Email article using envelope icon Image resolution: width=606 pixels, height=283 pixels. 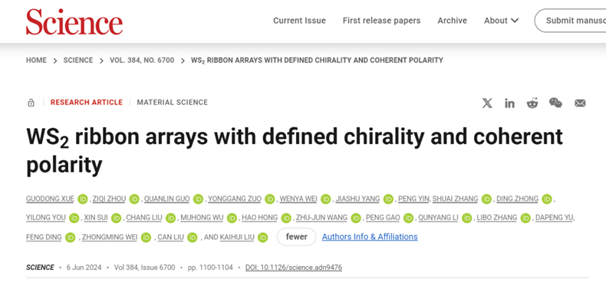(580, 104)
